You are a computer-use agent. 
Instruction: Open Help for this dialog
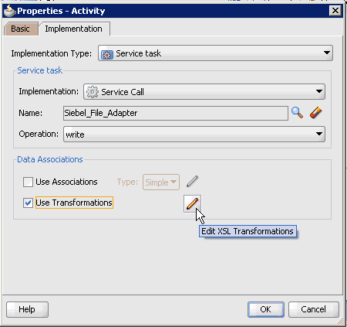click(x=27, y=309)
